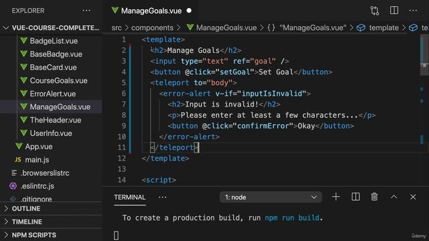
Task: Open .browserslistrc in explorer
Action: pyautogui.click(x=45, y=173)
